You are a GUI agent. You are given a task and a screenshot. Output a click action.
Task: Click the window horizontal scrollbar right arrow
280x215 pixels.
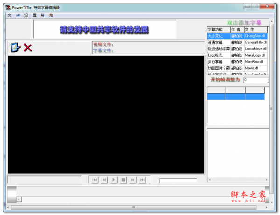[x=266, y=208]
